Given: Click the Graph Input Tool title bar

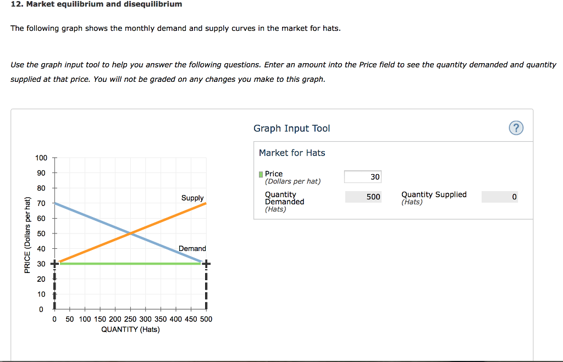Looking at the screenshot, I should tap(291, 128).
